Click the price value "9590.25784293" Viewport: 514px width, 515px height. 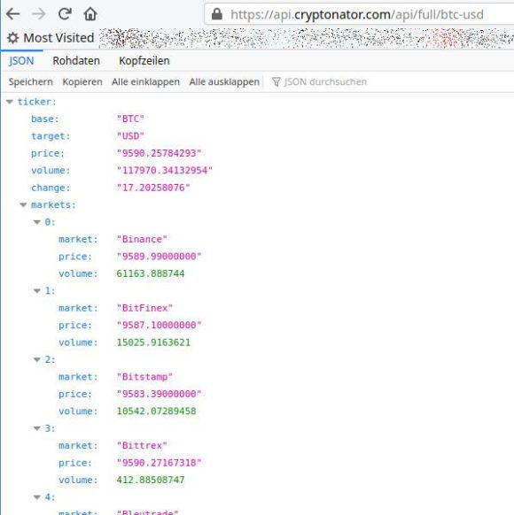160,153
